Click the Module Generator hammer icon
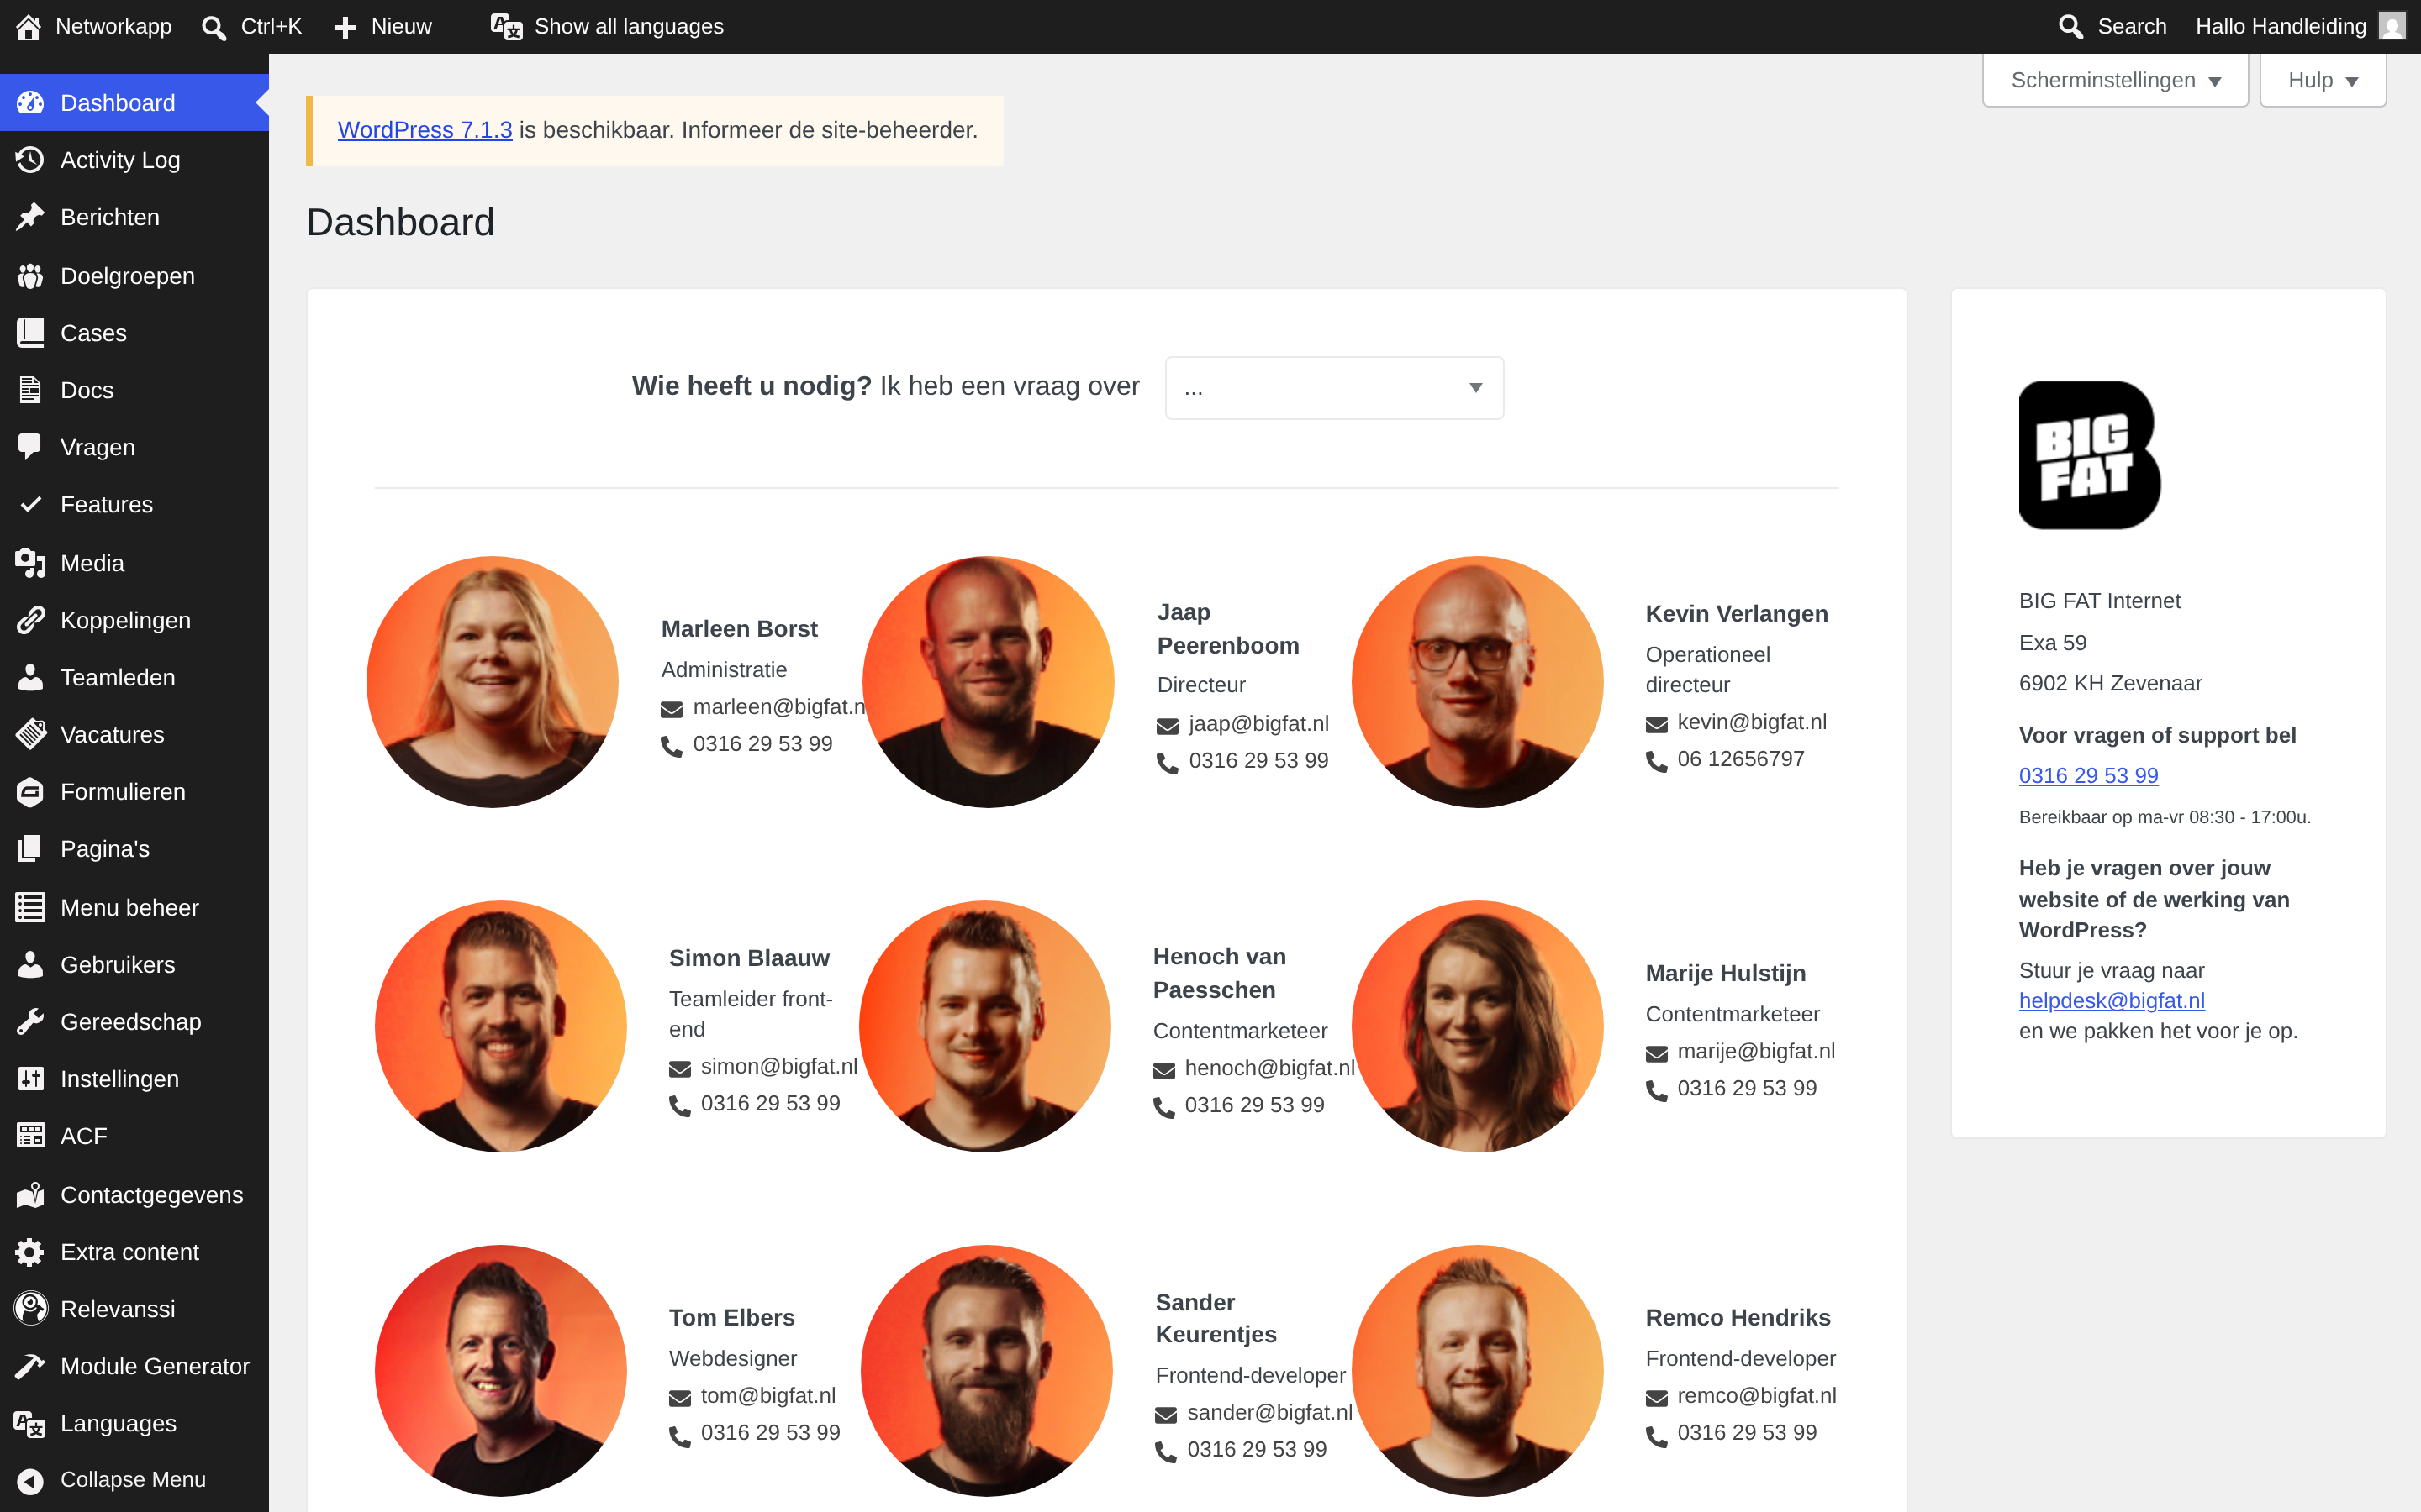Screen dimensions: 2421x1512 coord(30,1366)
